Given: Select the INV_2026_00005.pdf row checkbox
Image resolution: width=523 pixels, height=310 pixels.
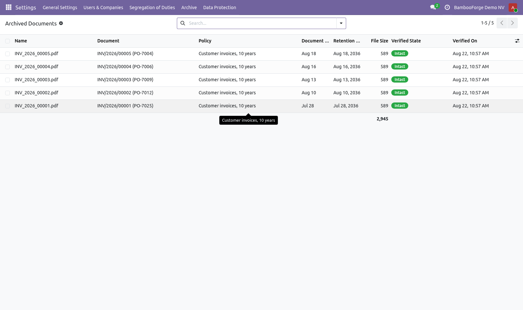Looking at the screenshot, I should coord(8,54).
